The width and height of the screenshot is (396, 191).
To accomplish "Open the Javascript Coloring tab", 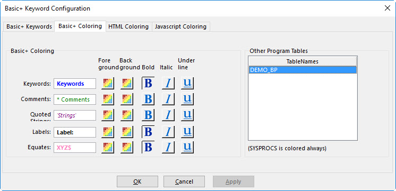I will click(180, 26).
